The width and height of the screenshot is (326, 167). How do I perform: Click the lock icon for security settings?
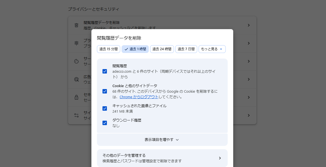tap(76, 97)
